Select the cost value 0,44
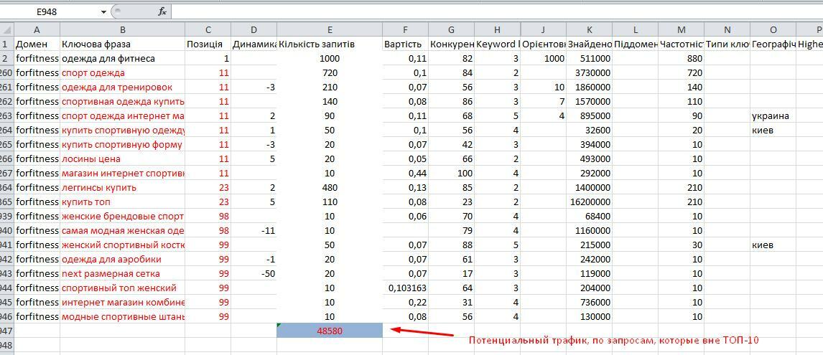 (405, 173)
